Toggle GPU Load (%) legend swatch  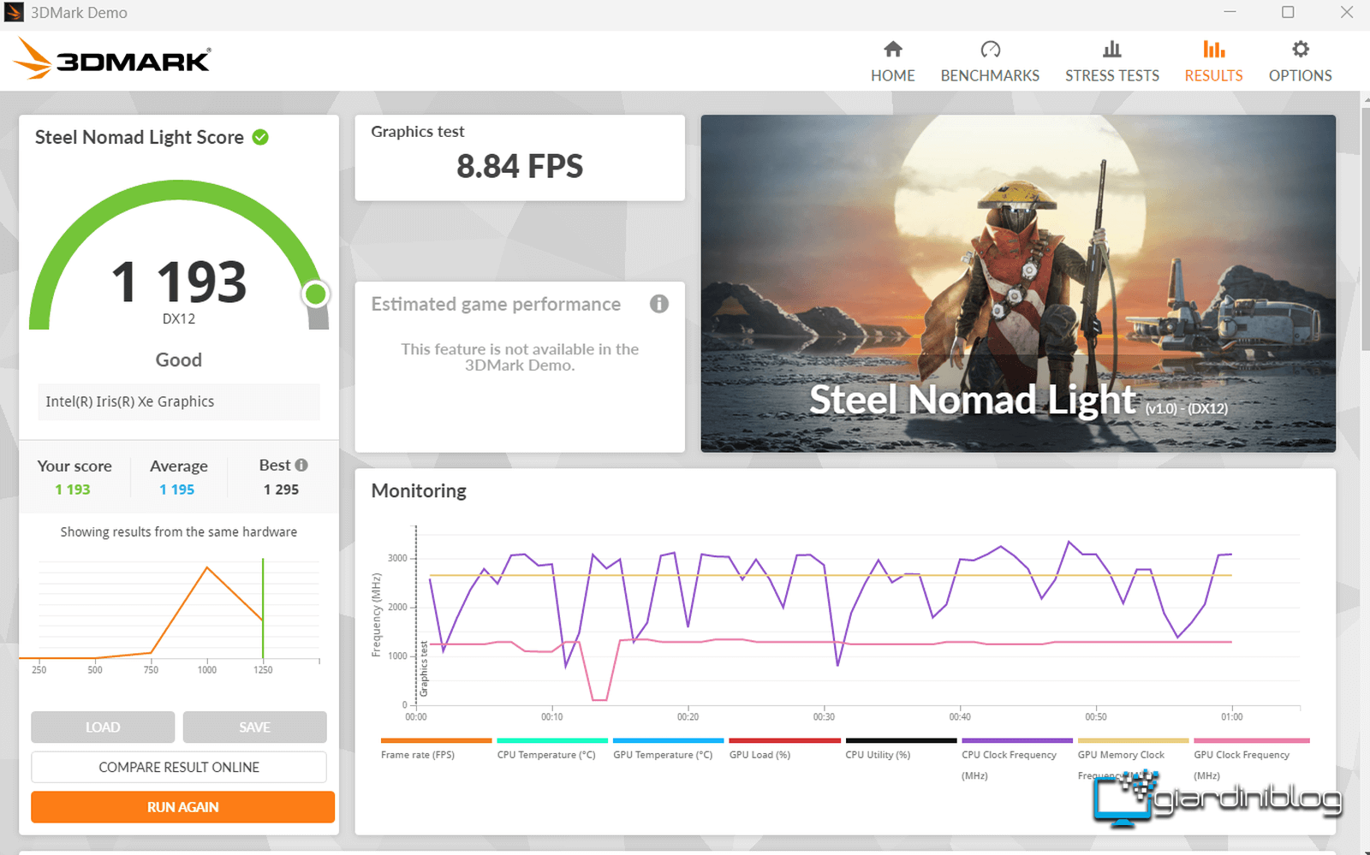[x=784, y=740]
